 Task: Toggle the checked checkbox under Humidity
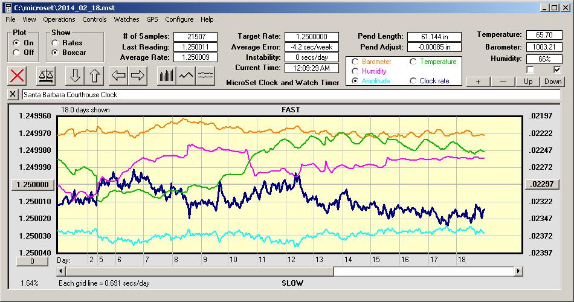coord(557,69)
